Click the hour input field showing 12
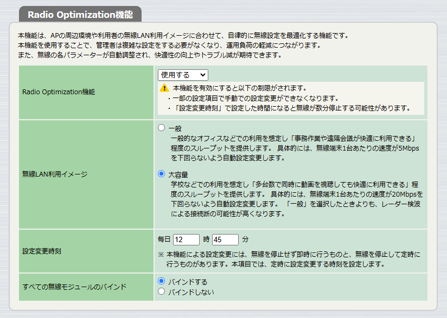Screen dimensions: 447x318 pyautogui.click(x=187, y=238)
